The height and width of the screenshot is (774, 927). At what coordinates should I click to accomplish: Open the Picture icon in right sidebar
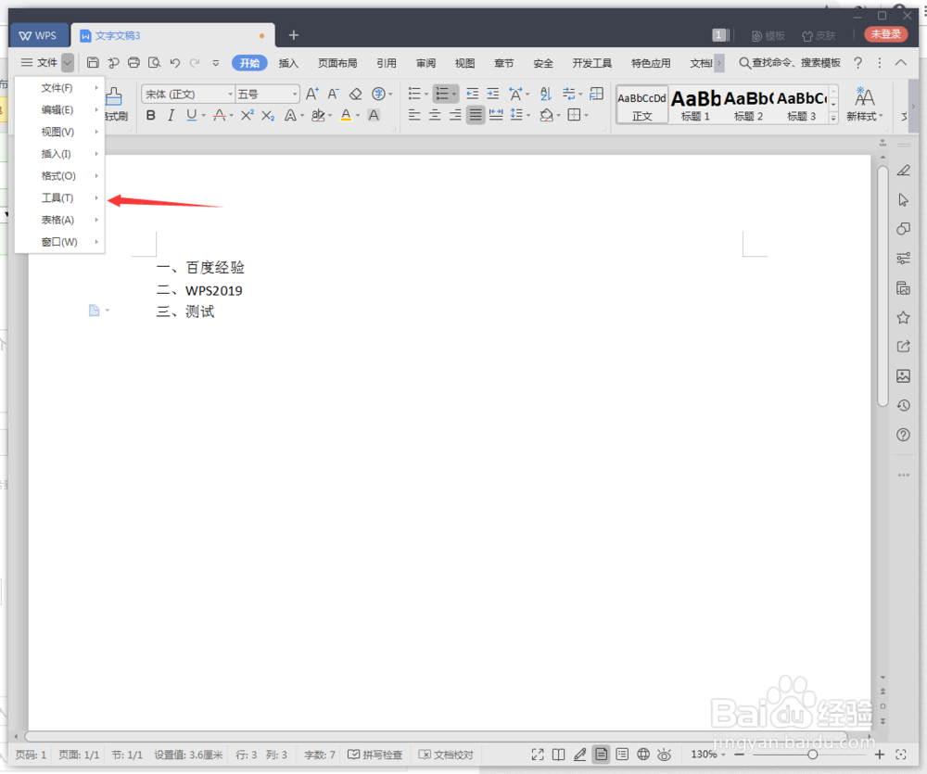click(903, 376)
